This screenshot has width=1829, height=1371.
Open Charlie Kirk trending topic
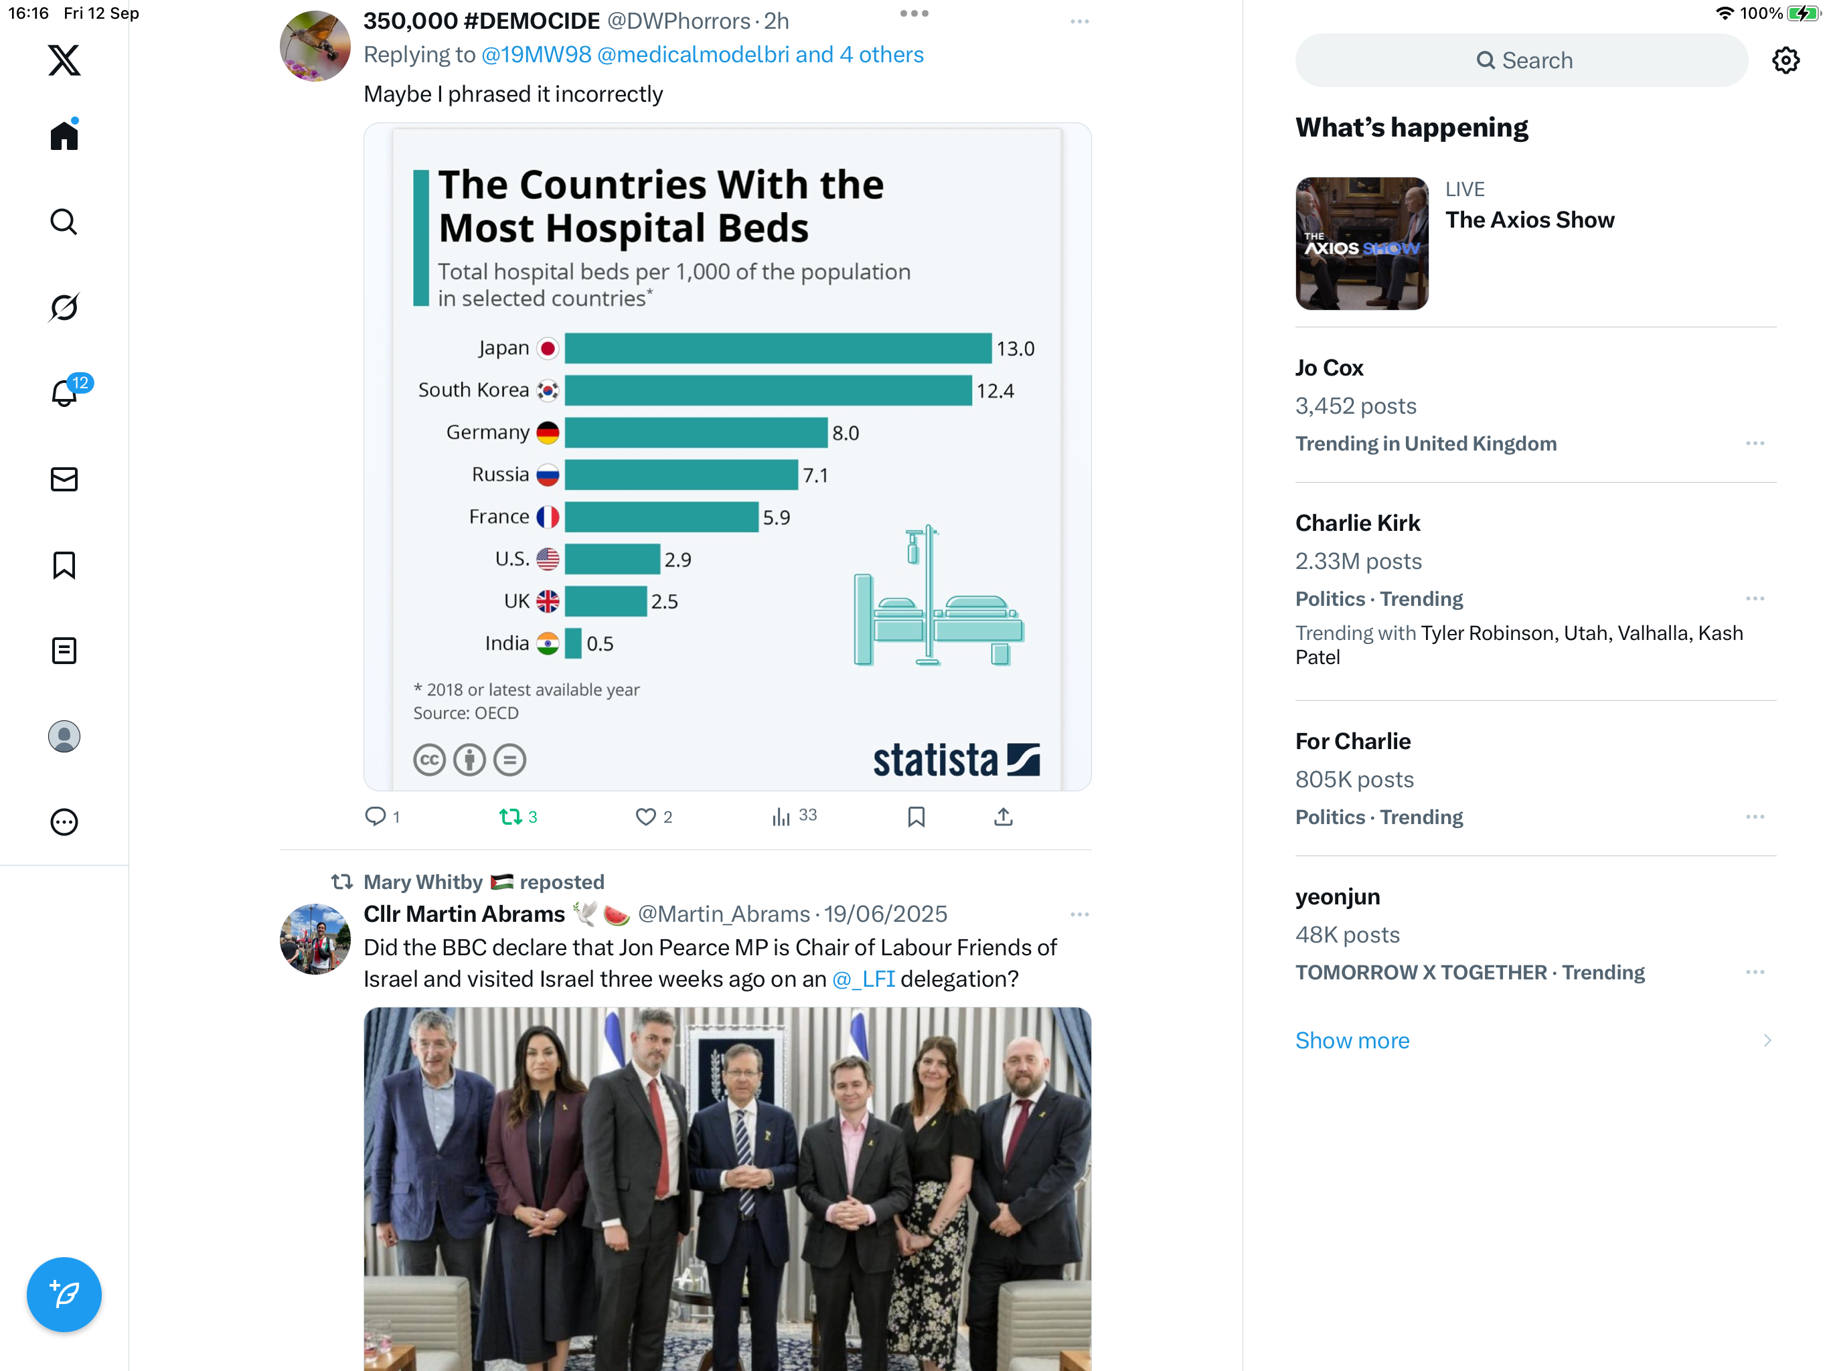click(x=1358, y=523)
